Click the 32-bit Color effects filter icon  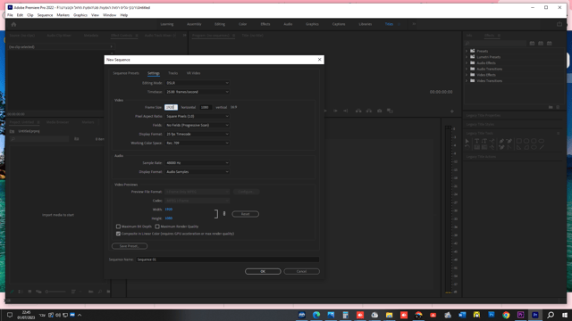pos(541,44)
